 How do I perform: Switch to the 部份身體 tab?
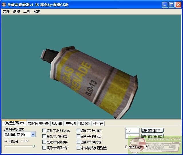click(x=38, y=123)
